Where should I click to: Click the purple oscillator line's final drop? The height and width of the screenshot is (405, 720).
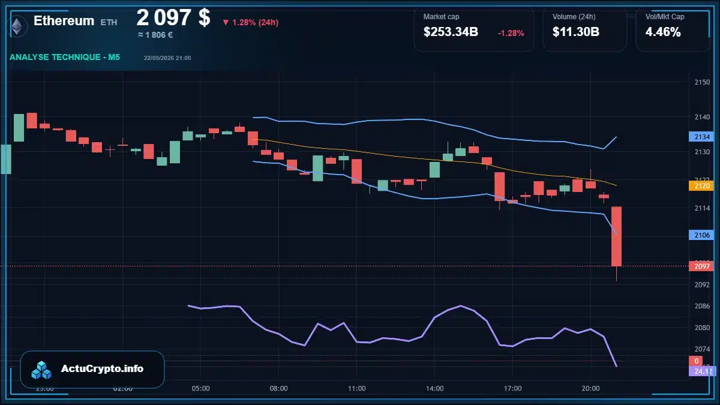click(x=610, y=351)
